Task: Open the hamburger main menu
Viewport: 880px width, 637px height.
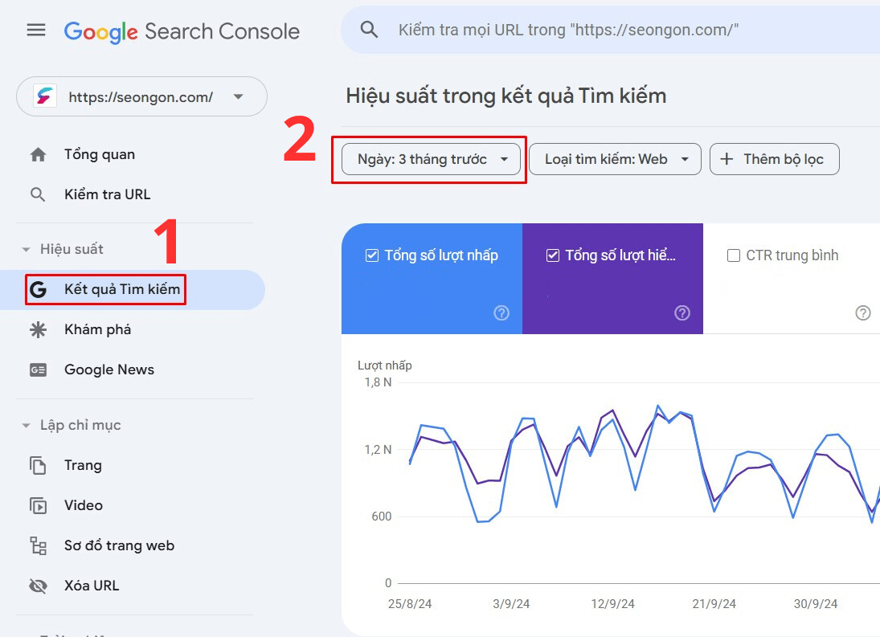Action: (x=36, y=30)
